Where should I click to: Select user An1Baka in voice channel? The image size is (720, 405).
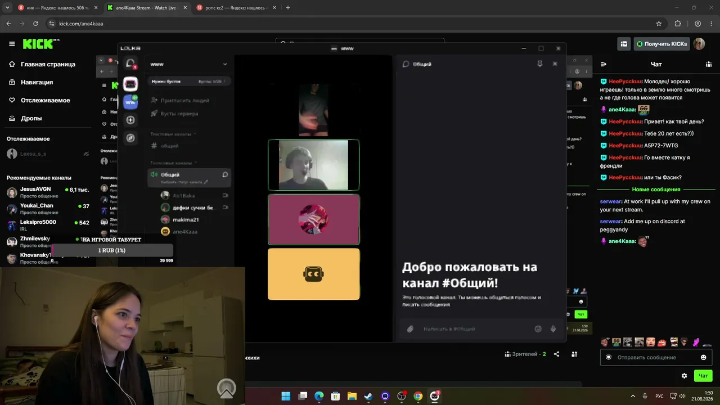(x=194, y=195)
